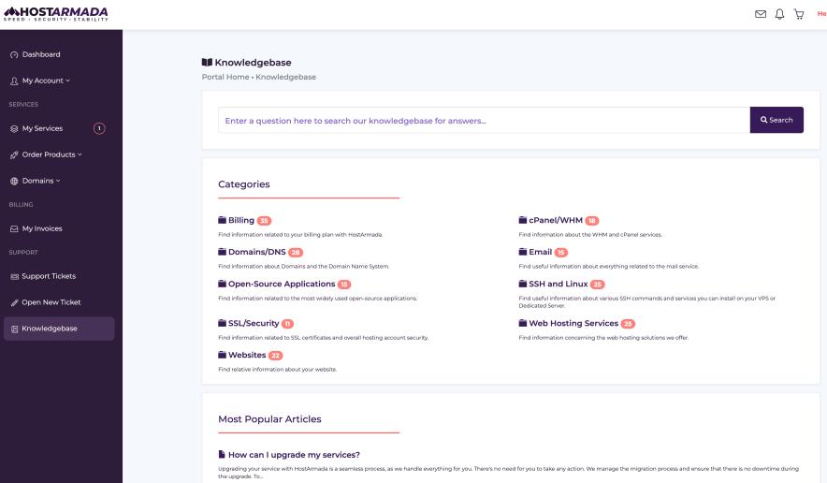Open the Open-Source Applications category link
This screenshot has height=483, width=827.
[x=282, y=284]
